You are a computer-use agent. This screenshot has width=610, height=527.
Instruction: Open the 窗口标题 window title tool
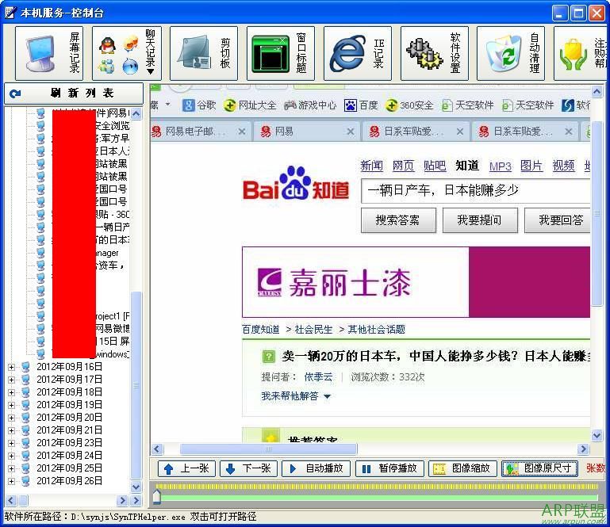(281, 54)
